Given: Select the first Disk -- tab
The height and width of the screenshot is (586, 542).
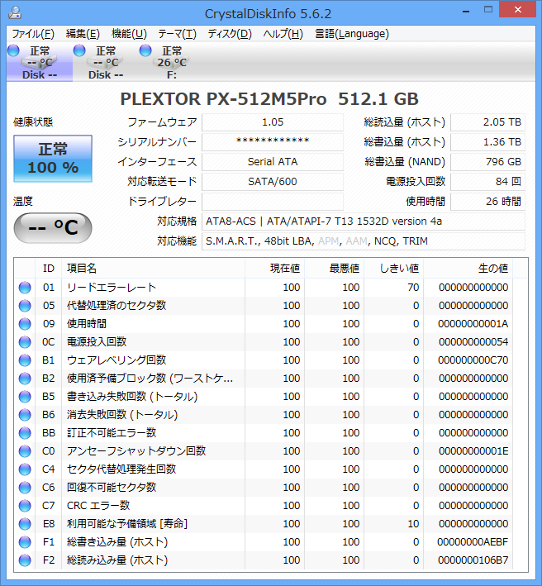Looking at the screenshot, I should pyautogui.click(x=39, y=62).
